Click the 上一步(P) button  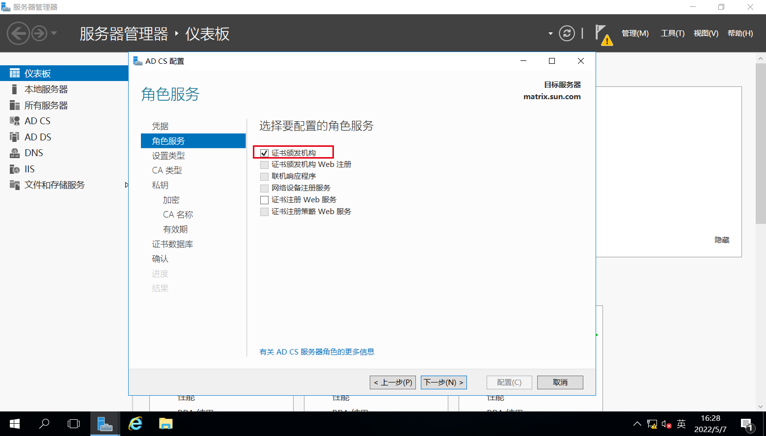click(x=393, y=382)
